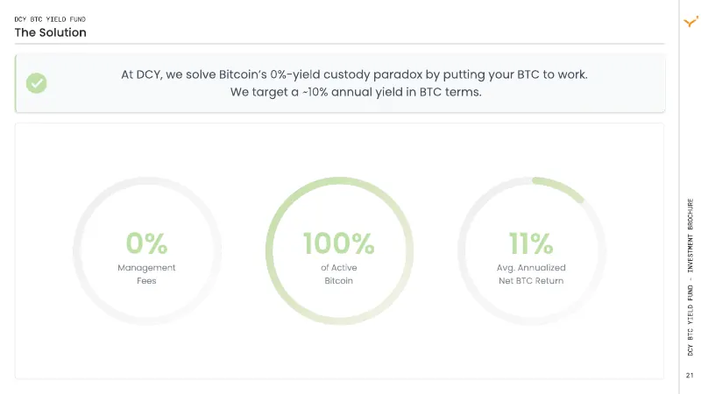Click "The Solution" slide title
Screen dimensions: 701x394
51,32
